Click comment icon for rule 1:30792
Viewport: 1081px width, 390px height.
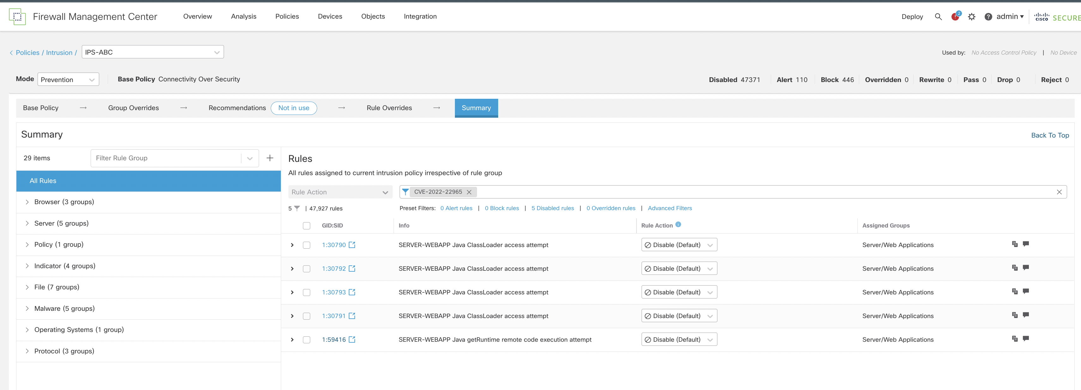click(x=1026, y=268)
